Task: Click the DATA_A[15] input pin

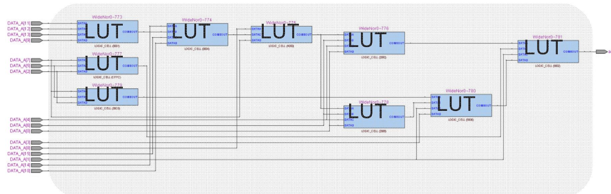Action: [37, 154]
